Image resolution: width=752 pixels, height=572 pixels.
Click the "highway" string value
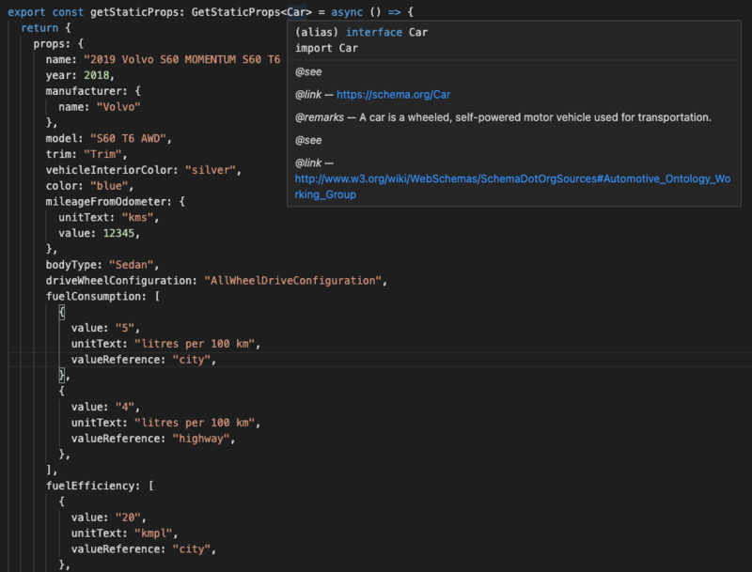[x=201, y=439]
